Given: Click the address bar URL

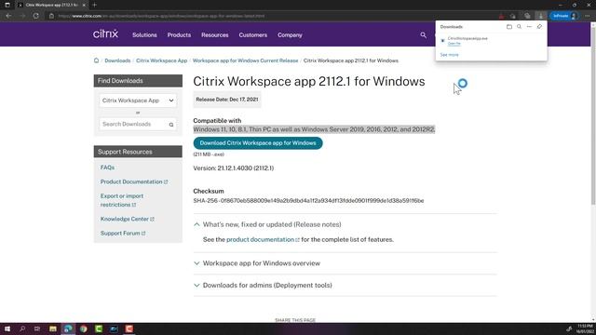Looking at the screenshot, I should (x=161, y=16).
